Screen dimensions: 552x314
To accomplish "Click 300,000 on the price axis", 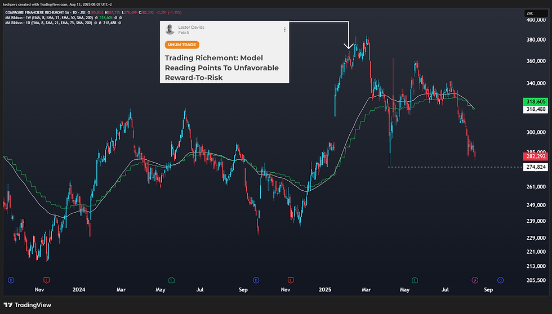I will (536, 132).
